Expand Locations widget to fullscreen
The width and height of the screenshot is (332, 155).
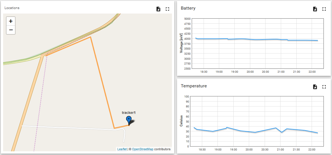coord(167,9)
